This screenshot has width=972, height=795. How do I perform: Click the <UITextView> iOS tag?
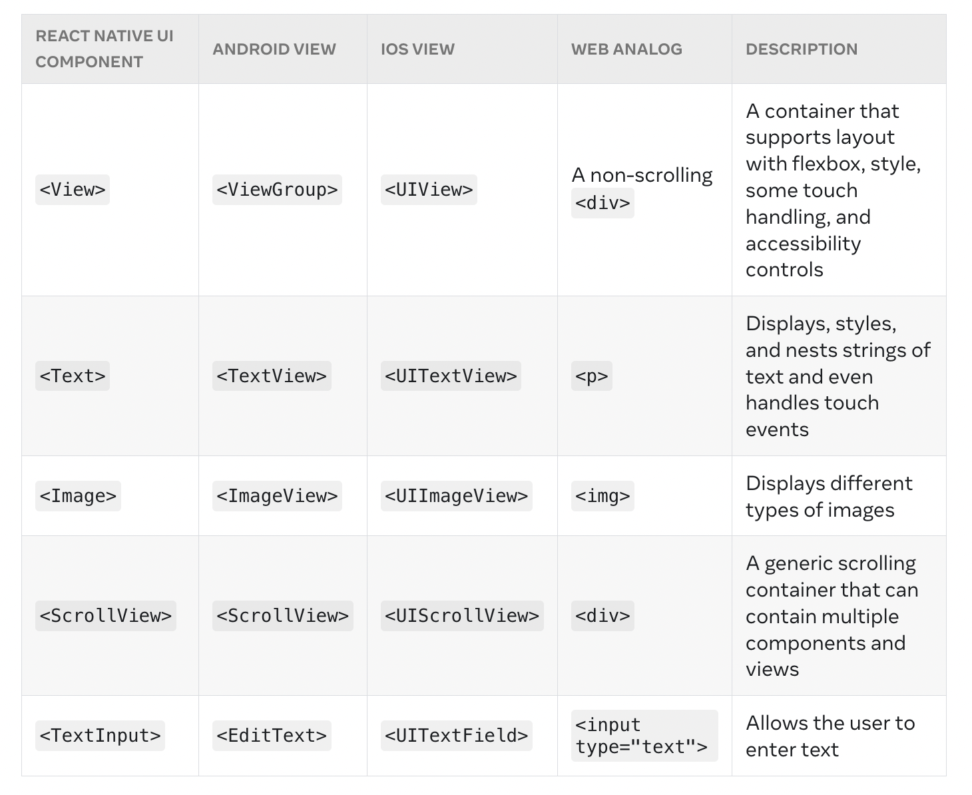point(450,376)
